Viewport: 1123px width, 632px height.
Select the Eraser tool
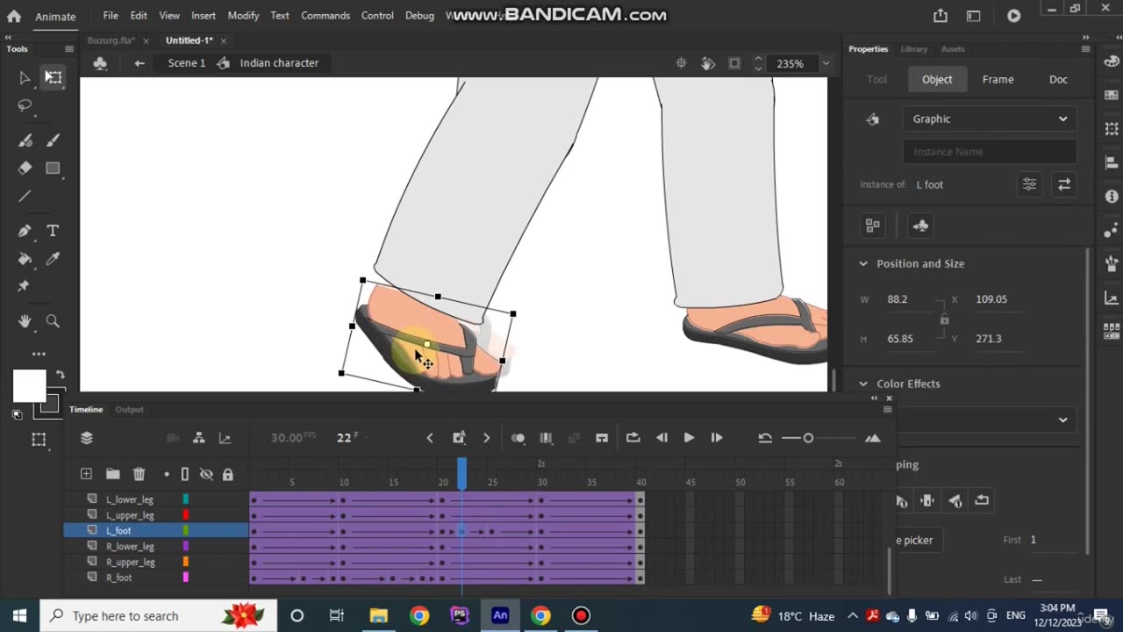pyautogui.click(x=25, y=168)
